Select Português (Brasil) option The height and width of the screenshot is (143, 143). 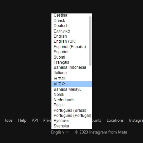pyautogui.click(x=71, y=110)
